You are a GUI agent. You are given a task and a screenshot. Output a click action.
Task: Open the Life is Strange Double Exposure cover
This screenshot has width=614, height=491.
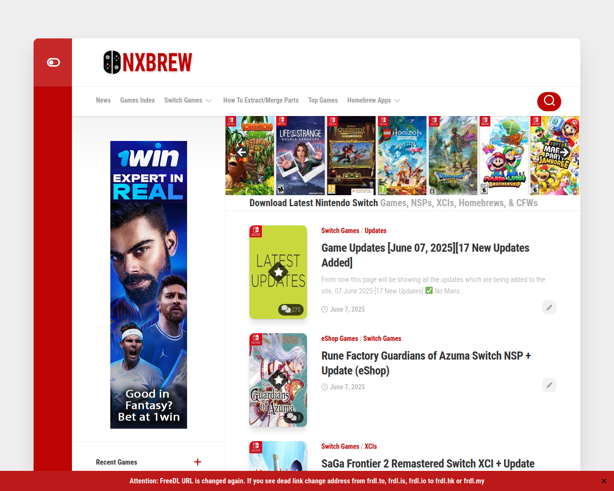[x=301, y=155]
